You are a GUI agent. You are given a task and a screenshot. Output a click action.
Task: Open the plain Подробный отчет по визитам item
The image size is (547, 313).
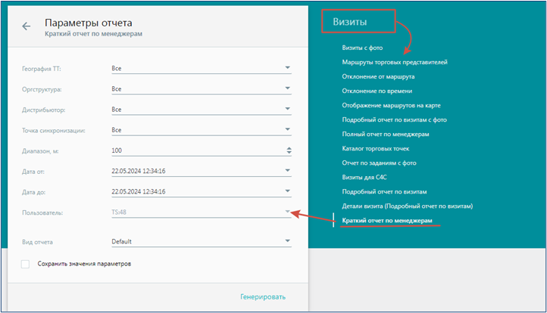pyautogui.click(x=384, y=192)
